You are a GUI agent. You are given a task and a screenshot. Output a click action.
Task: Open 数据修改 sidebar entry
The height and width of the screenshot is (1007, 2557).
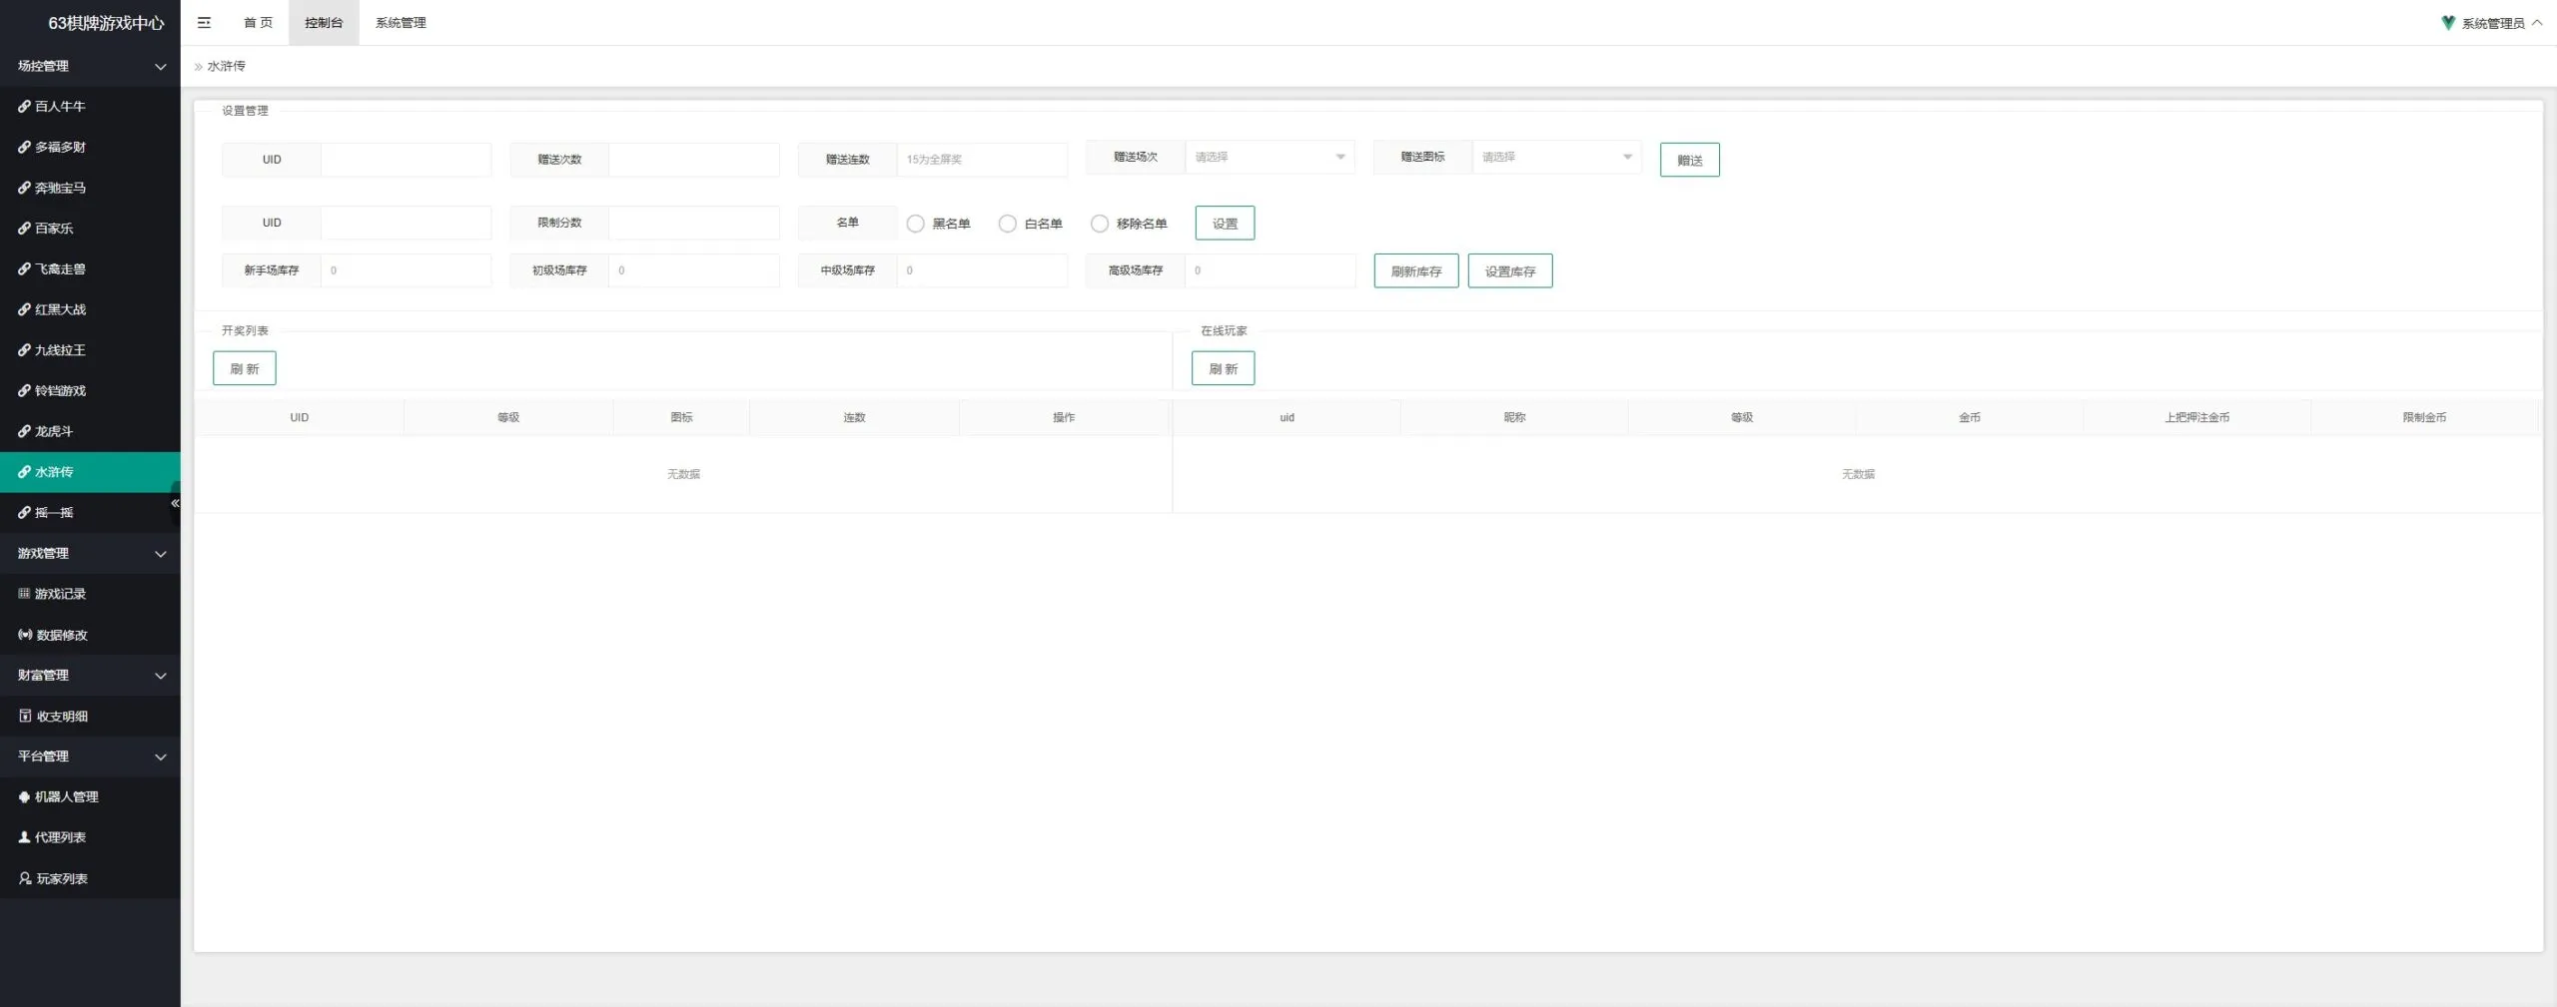tap(90, 635)
